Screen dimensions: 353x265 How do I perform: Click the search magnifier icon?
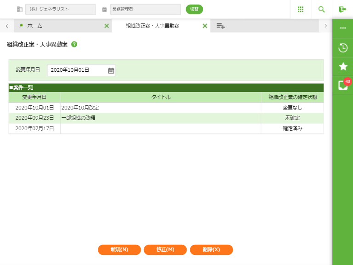click(x=321, y=9)
